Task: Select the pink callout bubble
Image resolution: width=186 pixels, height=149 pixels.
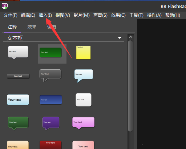Action: point(84,123)
